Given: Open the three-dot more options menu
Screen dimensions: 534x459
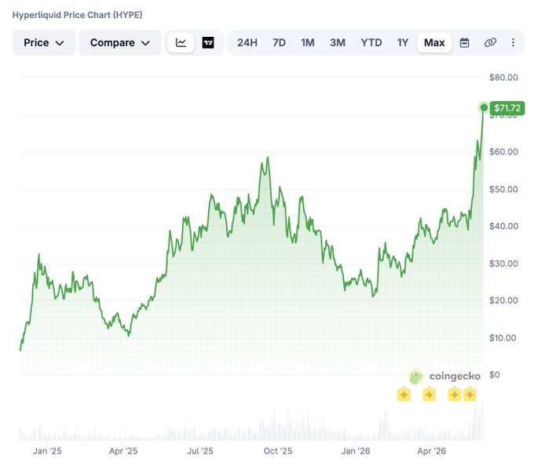Looking at the screenshot, I should pyautogui.click(x=513, y=42).
